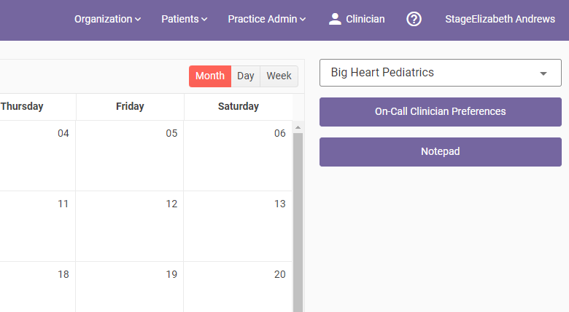The image size is (569, 312).
Task: Open the Organization dropdown menu
Action: [x=107, y=20]
